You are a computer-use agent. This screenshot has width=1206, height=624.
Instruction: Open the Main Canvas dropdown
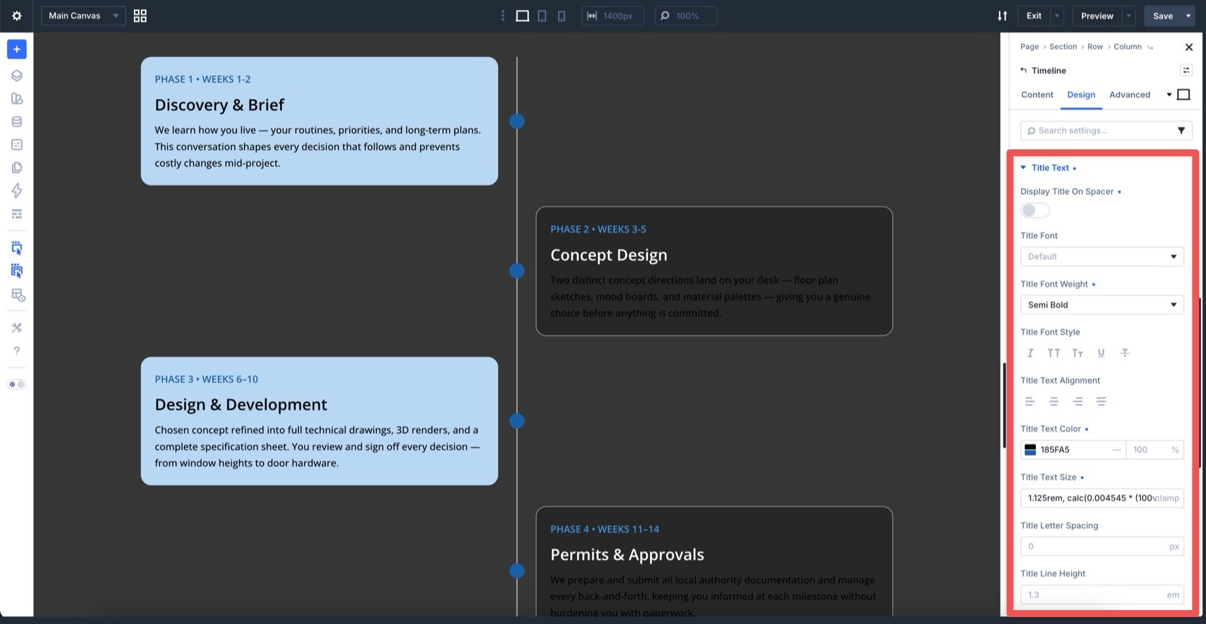84,15
